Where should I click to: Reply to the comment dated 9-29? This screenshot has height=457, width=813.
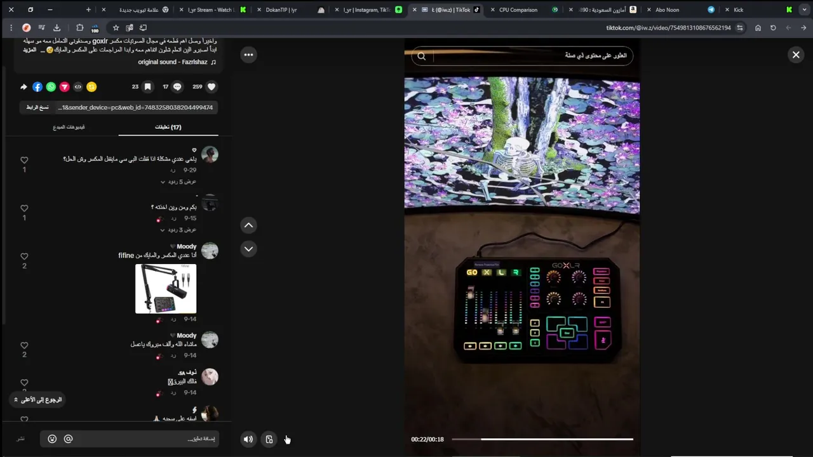pyautogui.click(x=173, y=170)
